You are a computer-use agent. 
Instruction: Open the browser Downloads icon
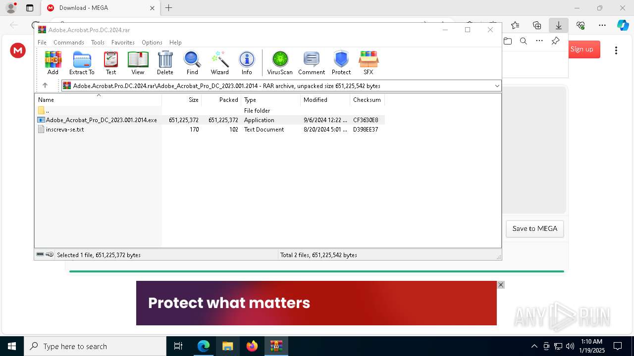tap(559, 25)
